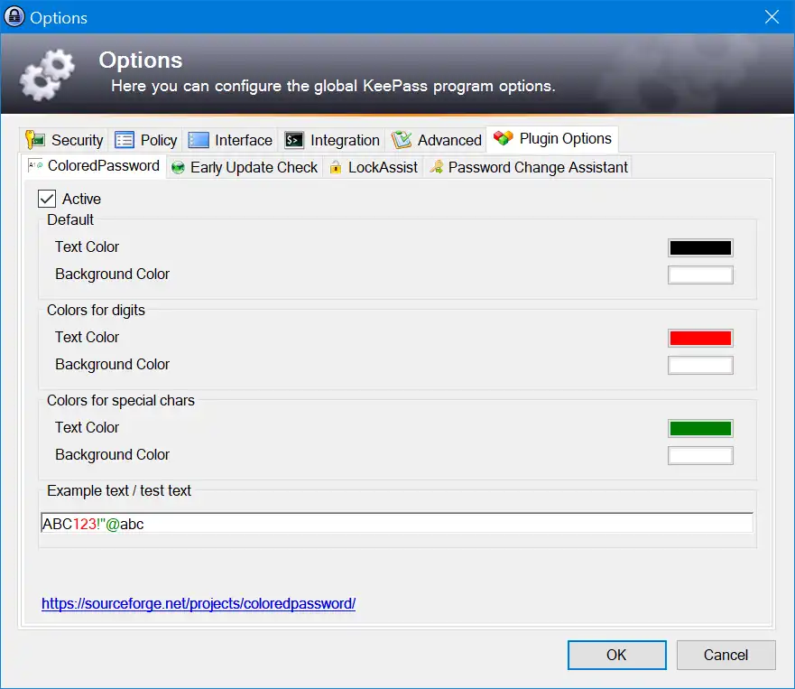
Task: Click the 'Colors for digits' group label
Action: [x=96, y=310]
